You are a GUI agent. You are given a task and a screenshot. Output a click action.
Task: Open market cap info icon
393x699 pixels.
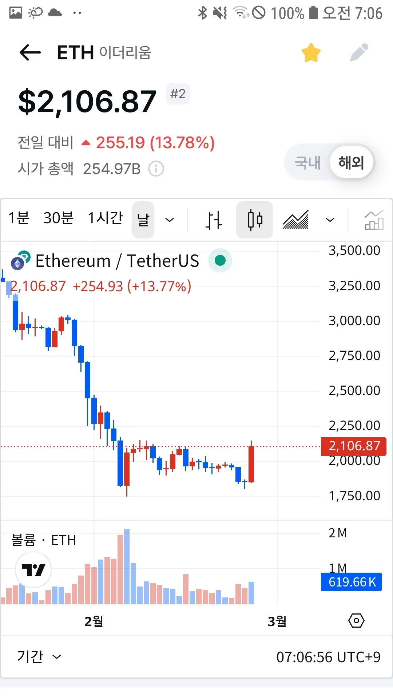coord(156,169)
